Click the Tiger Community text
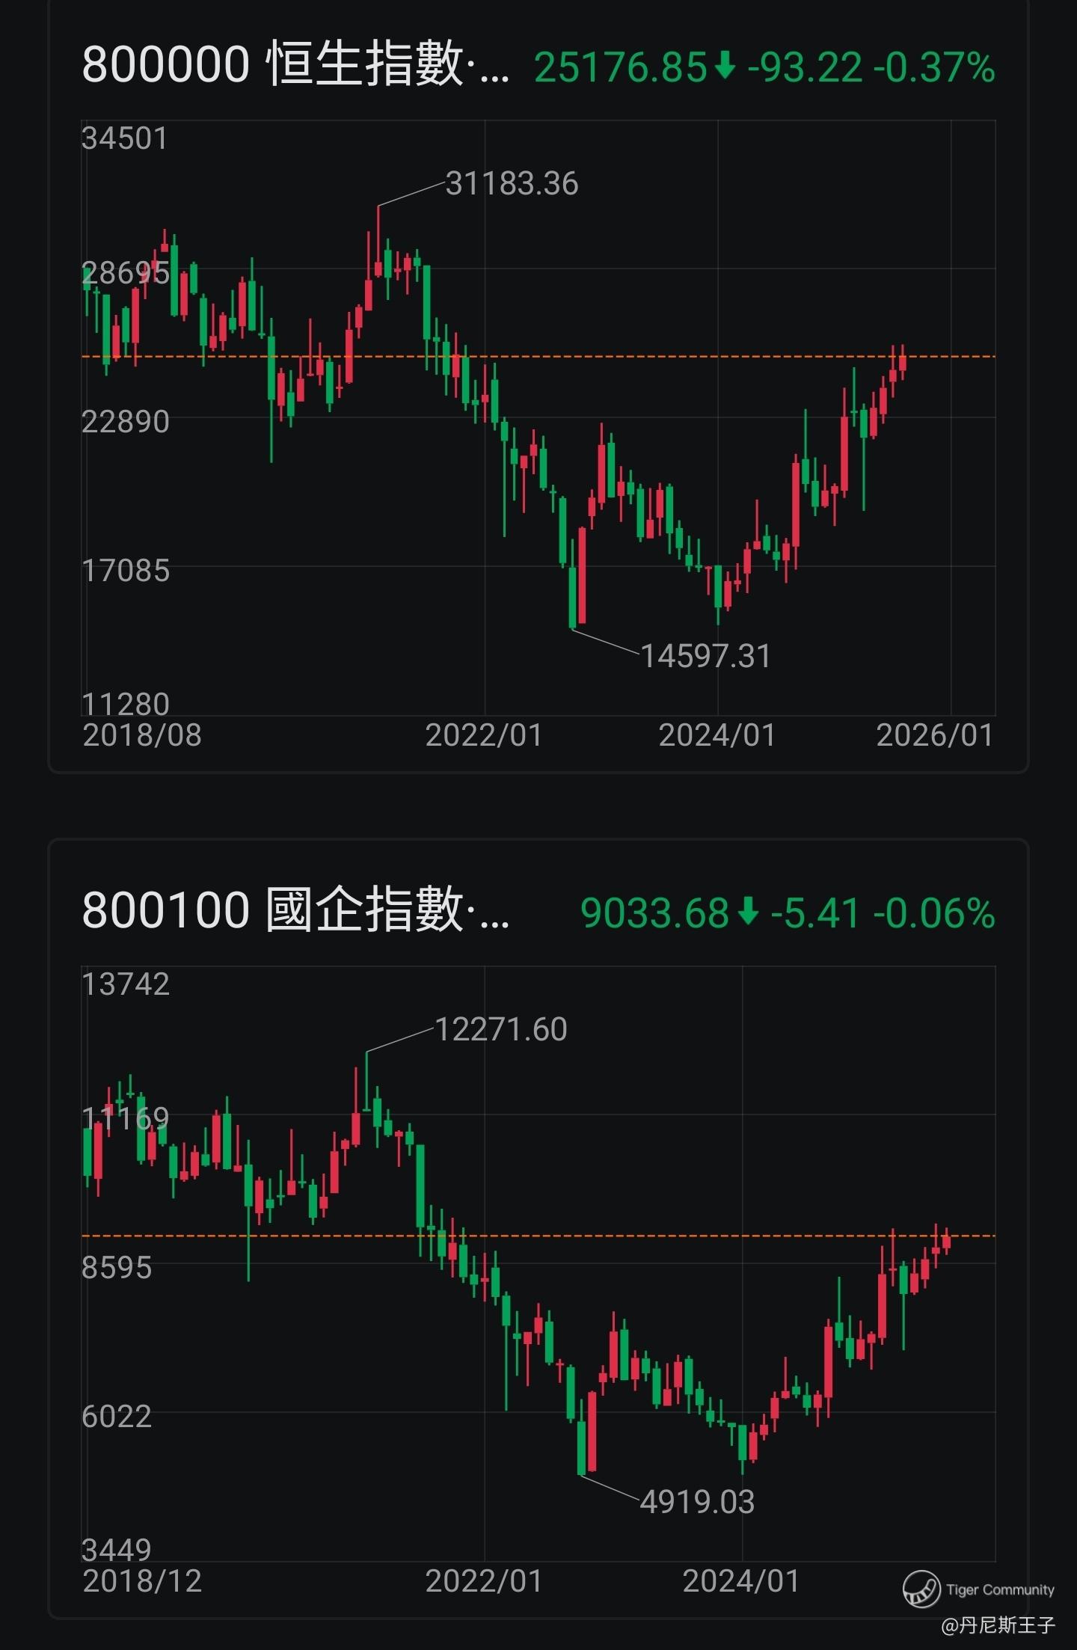1077x1650 pixels. [x=1000, y=1589]
